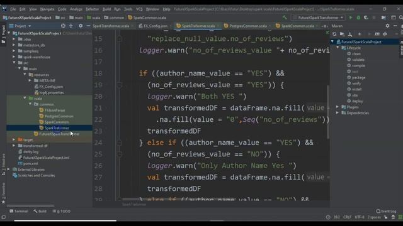Click 'common' breadcrumb in navigation bar
The width and height of the screenshot is (403, 226).
[114, 18]
